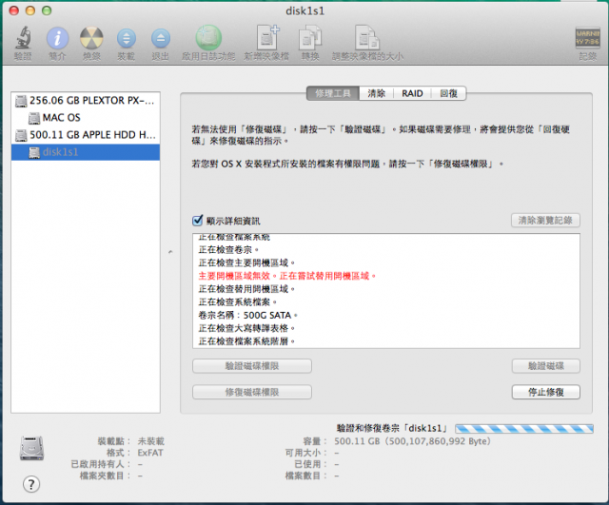609x505 pixels.
Task: Click the Convert (轉換) toolbar icon
Action: 310,38
